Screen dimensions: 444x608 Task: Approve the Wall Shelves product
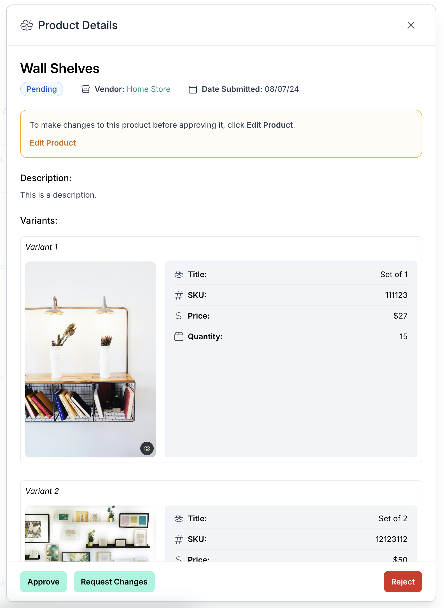(x=43, y=582)
